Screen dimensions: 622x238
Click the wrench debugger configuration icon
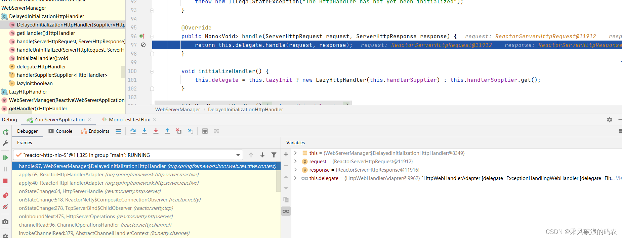coord(5,143)
